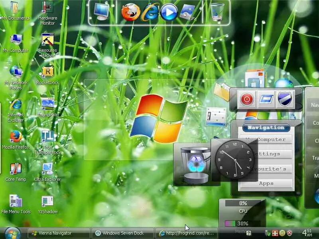Click the Windows Start orb
The height and width of the screenshot is (239, 319).
click(12, 233)
